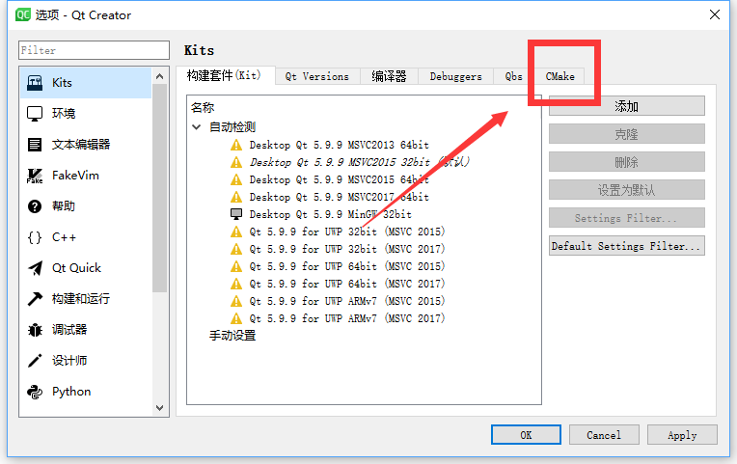Screen dimensions: 737x464
Task: Click the 名称 column header
Action: point(203,108)
